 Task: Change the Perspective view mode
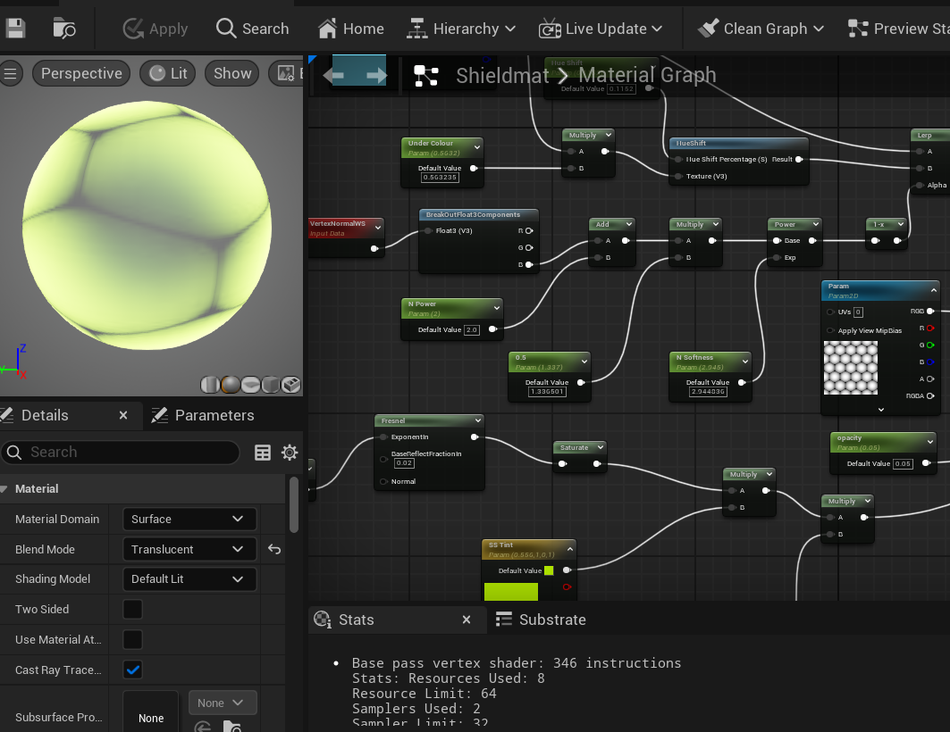pyautogui.click(x=81, y=73)
